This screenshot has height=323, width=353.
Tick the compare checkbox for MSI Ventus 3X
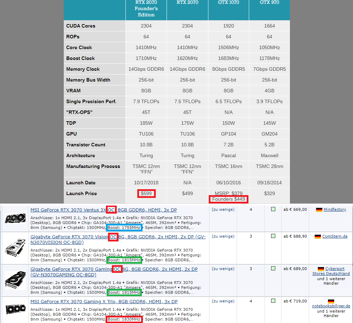click(273, 209)
